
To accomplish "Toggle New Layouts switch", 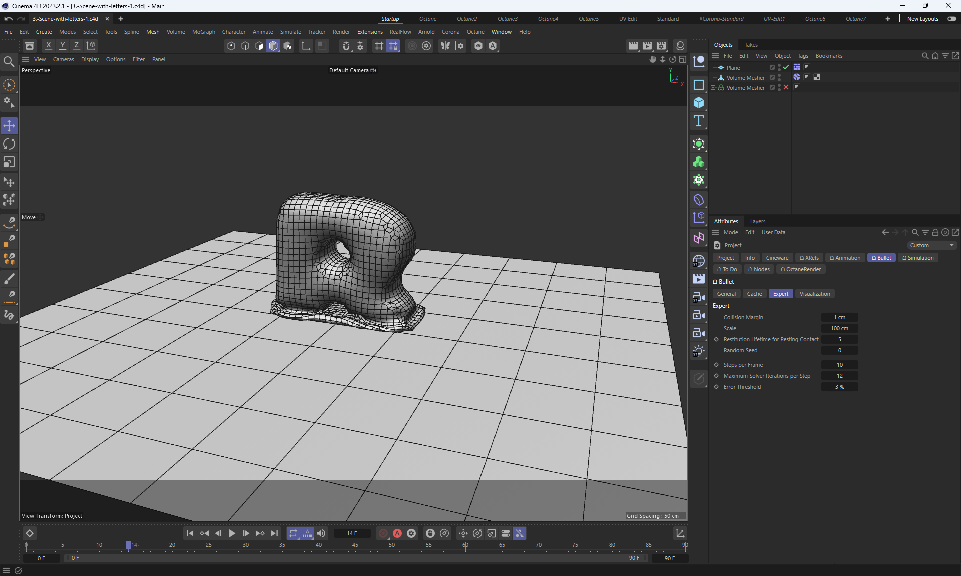I will point(951,19).
